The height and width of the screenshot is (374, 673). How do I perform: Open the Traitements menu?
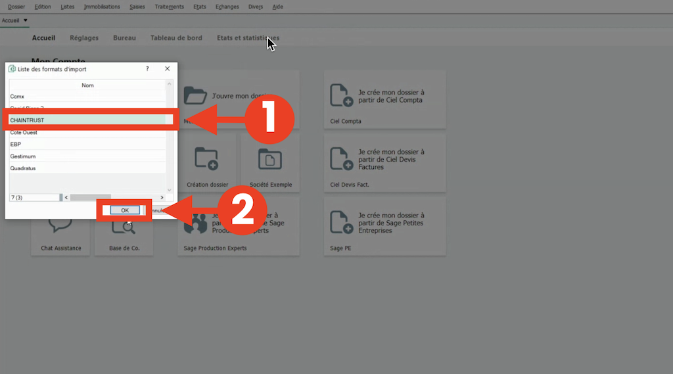tap(169, 7)
